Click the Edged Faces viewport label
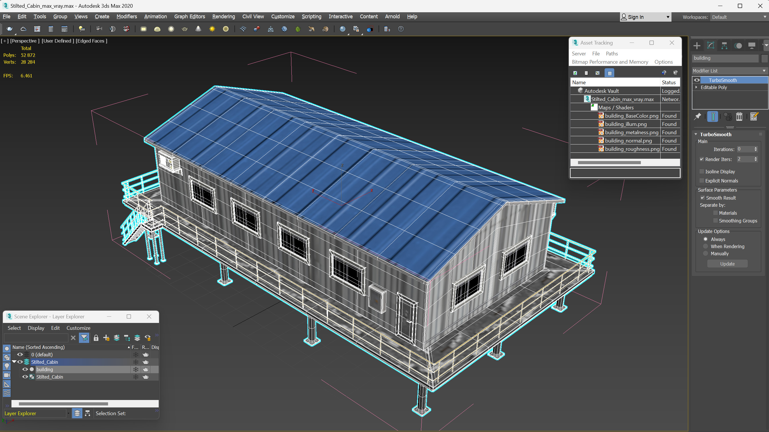769x432 pixels. pos(91,41)
